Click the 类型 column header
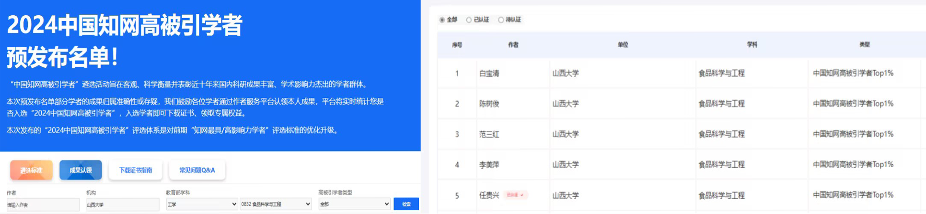Screen dimensions: 926x214 (x=864, y=45)
